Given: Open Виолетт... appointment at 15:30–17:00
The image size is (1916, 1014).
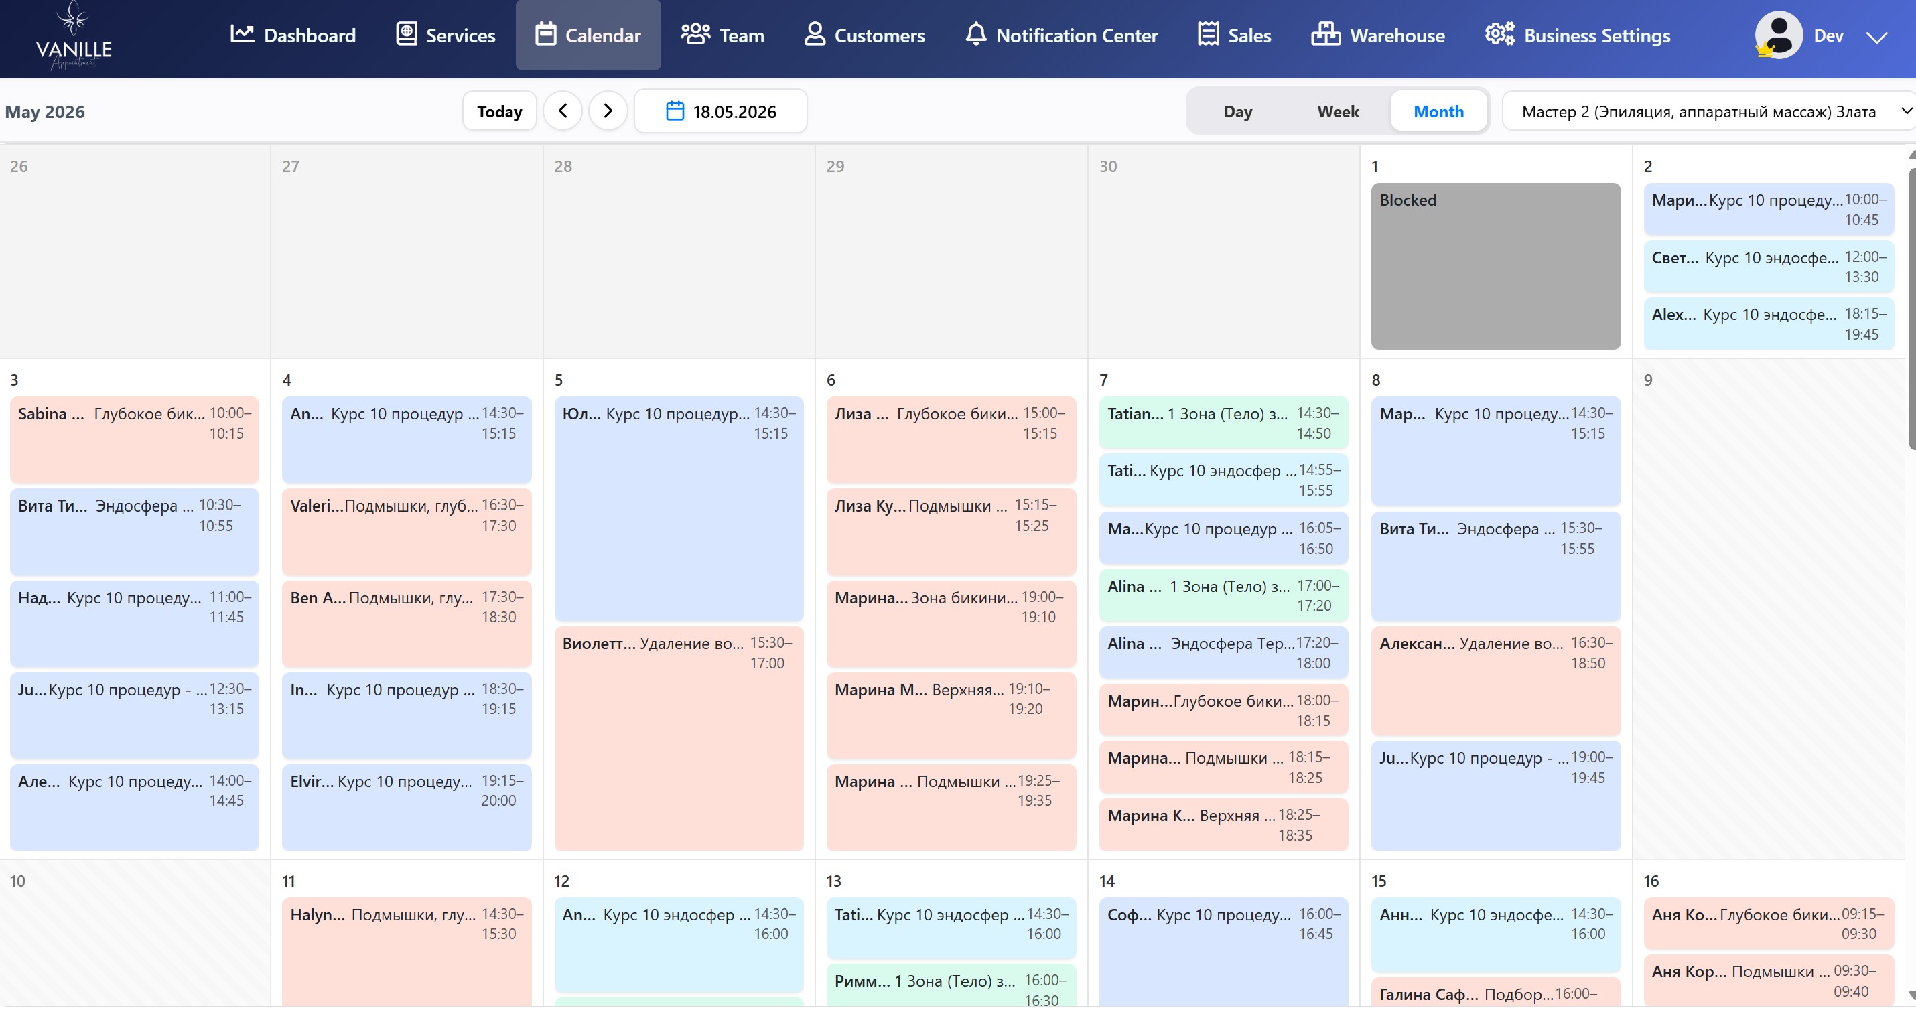Looking at the screenshot, I should (679, 738).
